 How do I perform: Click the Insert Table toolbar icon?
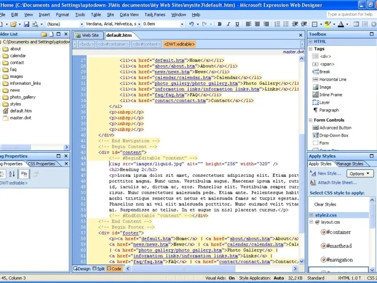(356, 24)
